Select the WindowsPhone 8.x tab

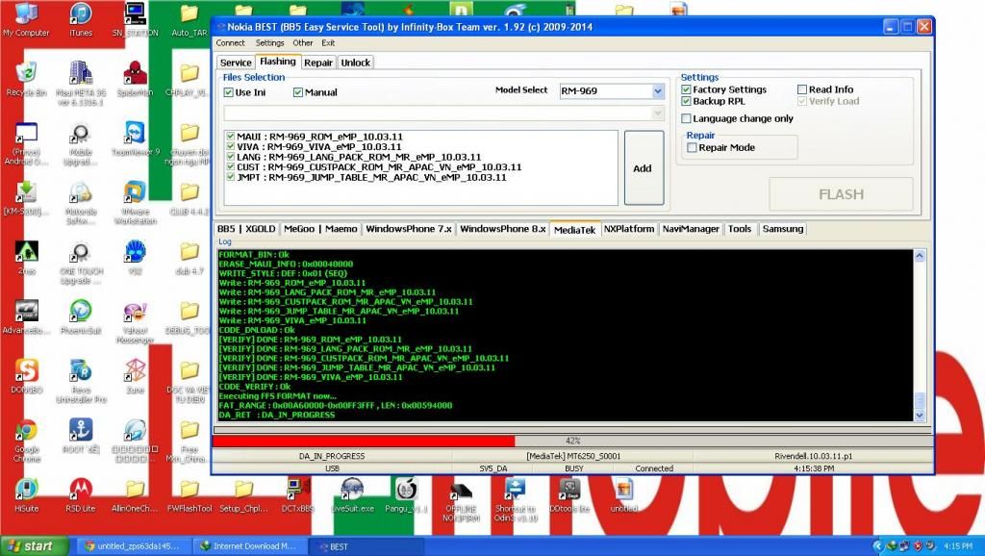click(502, 229)
